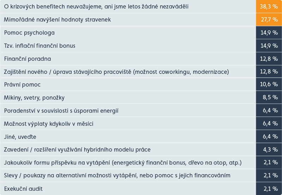
Task: Select 'Jakoukoliv formu příspěvku na vytápění' row
Action: [x=123, y=162]
